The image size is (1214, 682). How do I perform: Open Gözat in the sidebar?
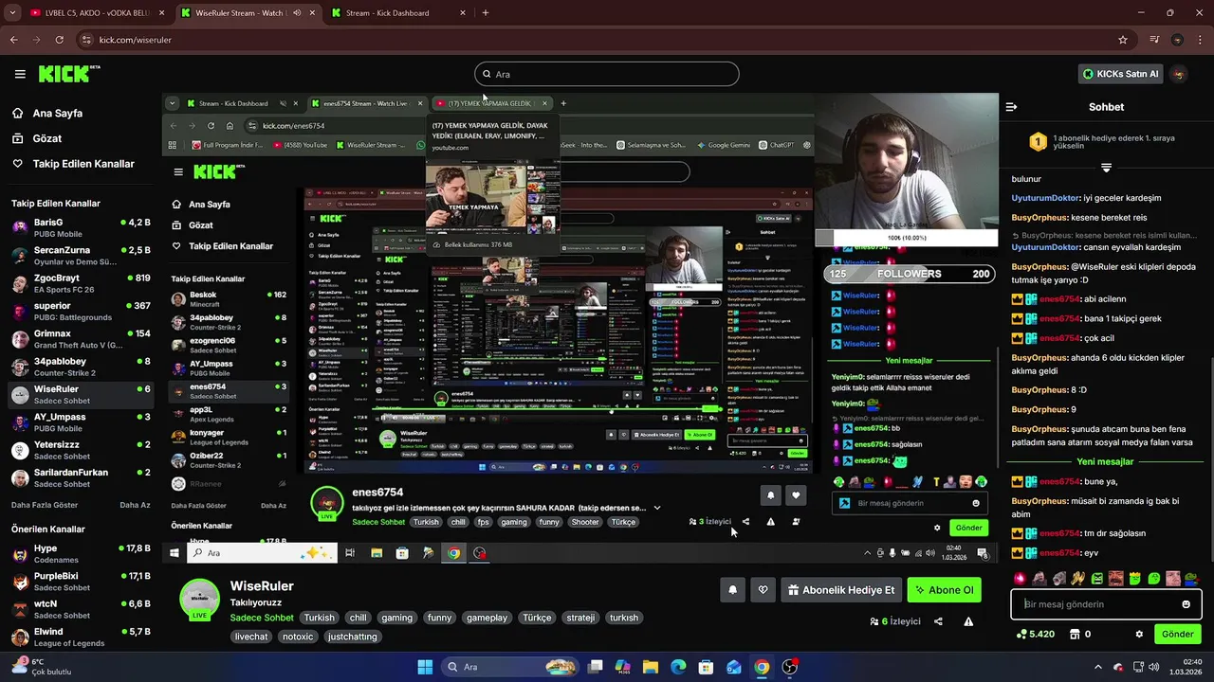coord(46,138)
